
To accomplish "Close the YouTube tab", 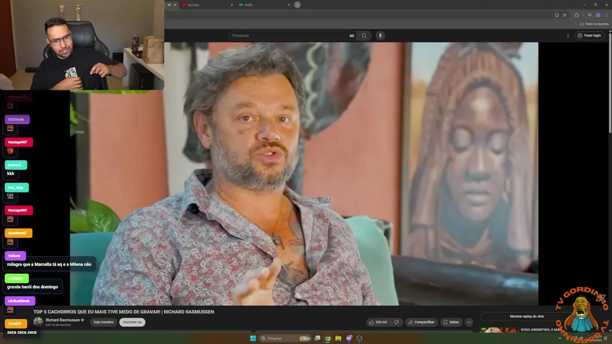I will click(x=232, y=5).
